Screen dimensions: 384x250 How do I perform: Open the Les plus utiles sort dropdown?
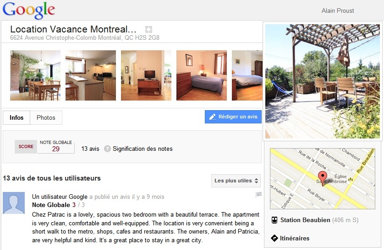tap(236, 181)
